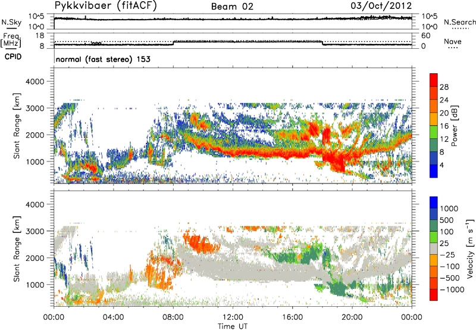This screenshot has width=476, height=330.
Task: Click the '-1000' velocity scale value
Action: pyautogui.click(x=452, y=289)
